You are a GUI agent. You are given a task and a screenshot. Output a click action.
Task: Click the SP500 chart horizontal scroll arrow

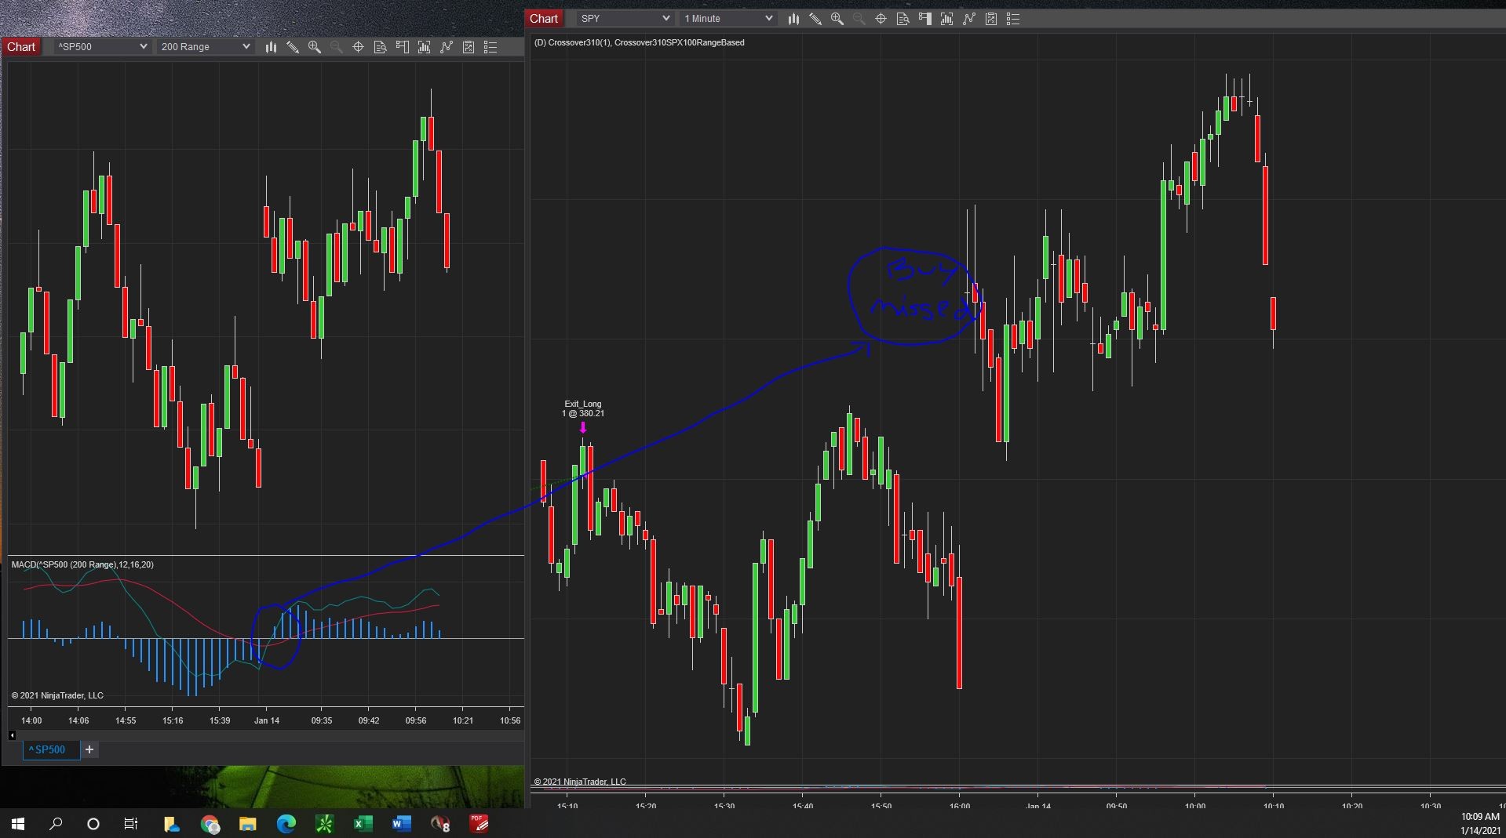pos(12,735)
